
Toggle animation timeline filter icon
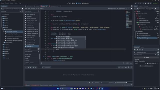pos(90,82)
